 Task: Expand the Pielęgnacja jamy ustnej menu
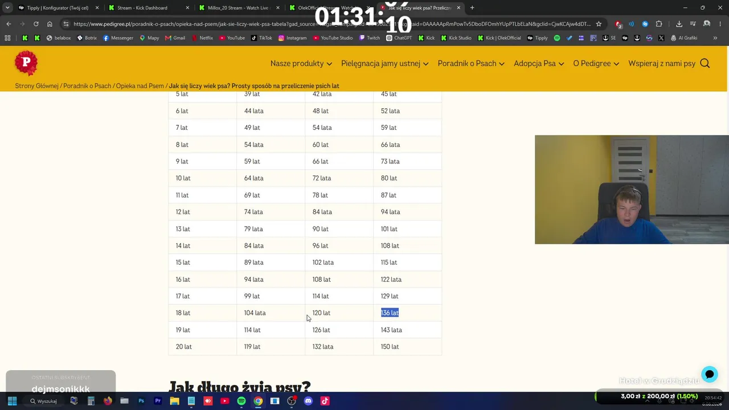pyautogui.click(x=385, y=63)
